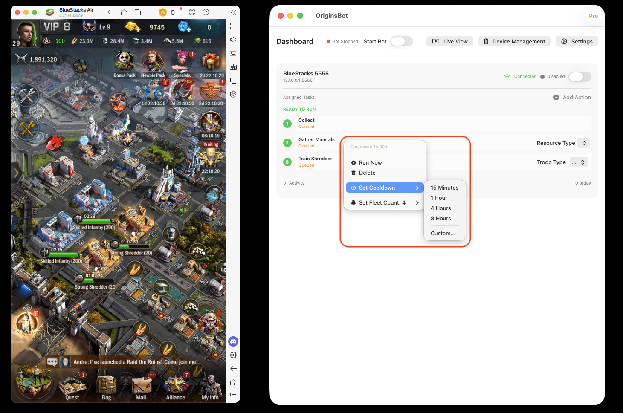The width and height of the screenshot is (623, 413).
Task: Click the gold bars add button
Action: point(133,27)
